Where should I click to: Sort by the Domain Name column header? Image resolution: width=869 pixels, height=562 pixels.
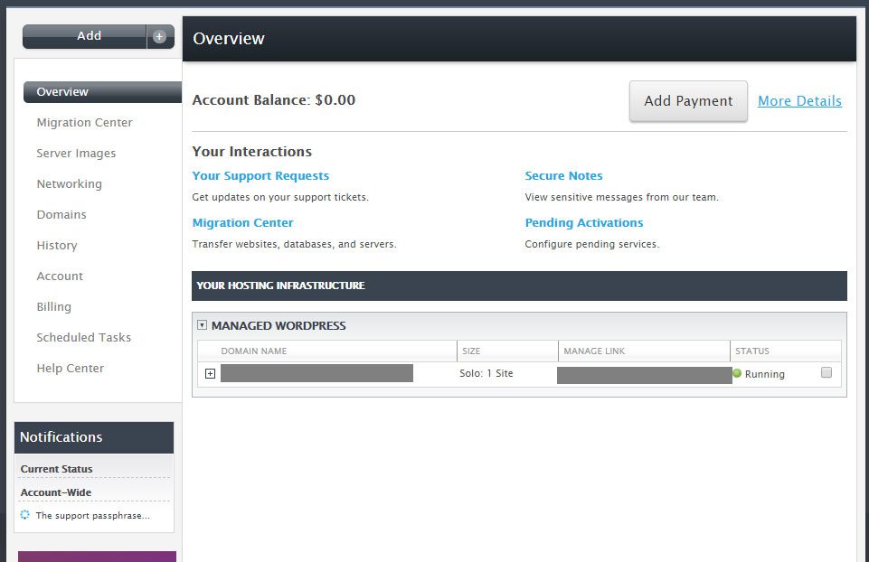coord(254,351)
